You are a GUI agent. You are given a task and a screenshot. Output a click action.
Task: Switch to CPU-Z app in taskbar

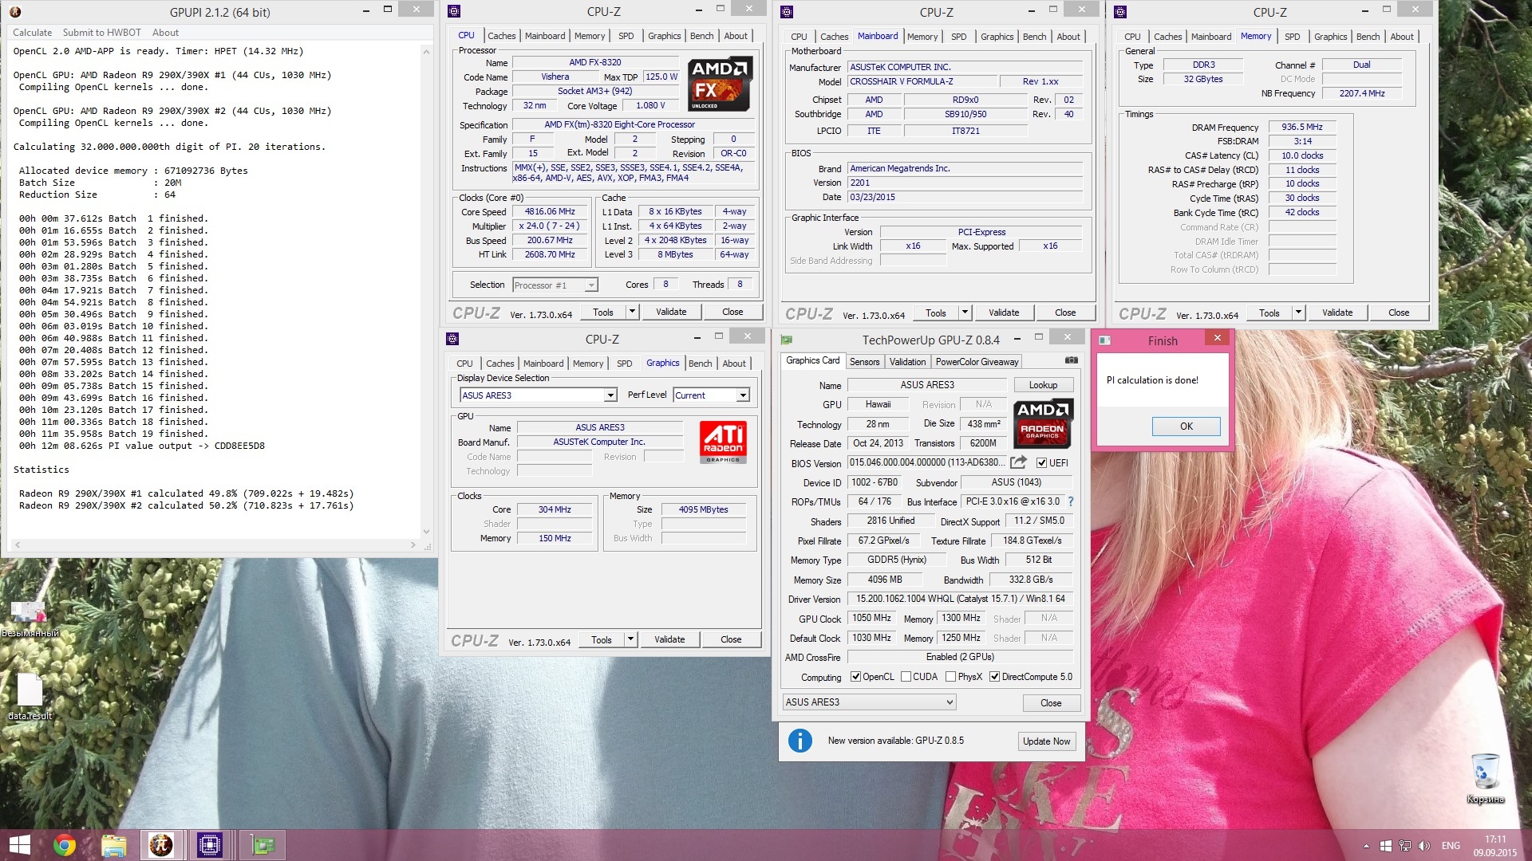click(x=210, y=845)
